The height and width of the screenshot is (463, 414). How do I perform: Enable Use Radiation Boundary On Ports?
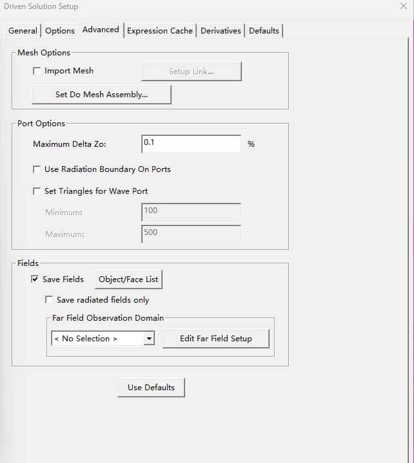(37, 169)
